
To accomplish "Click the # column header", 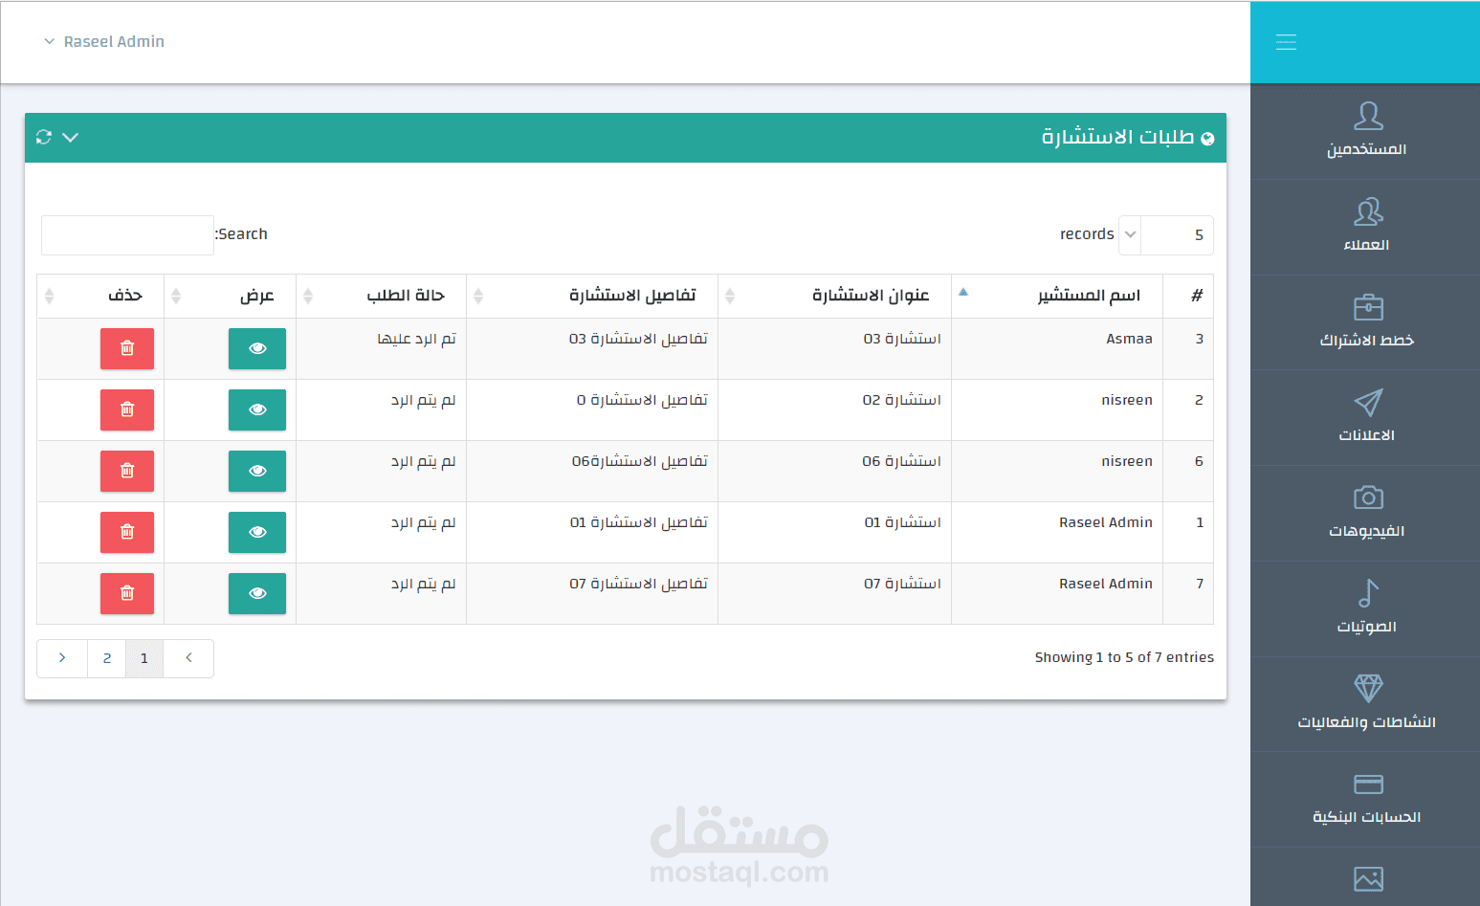I will coord(1189,296).
